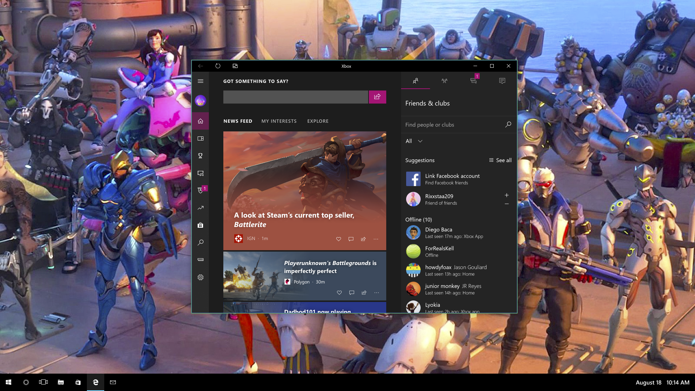This screenshot has width=695, height=391.
Task: Switch to Explore tab
Action: point(318,121)
